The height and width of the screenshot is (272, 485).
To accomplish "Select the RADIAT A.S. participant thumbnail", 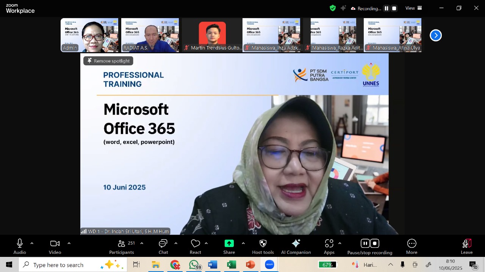I will 150,35.
